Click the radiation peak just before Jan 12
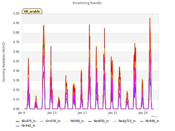175x131 pixels. [44, 25]
